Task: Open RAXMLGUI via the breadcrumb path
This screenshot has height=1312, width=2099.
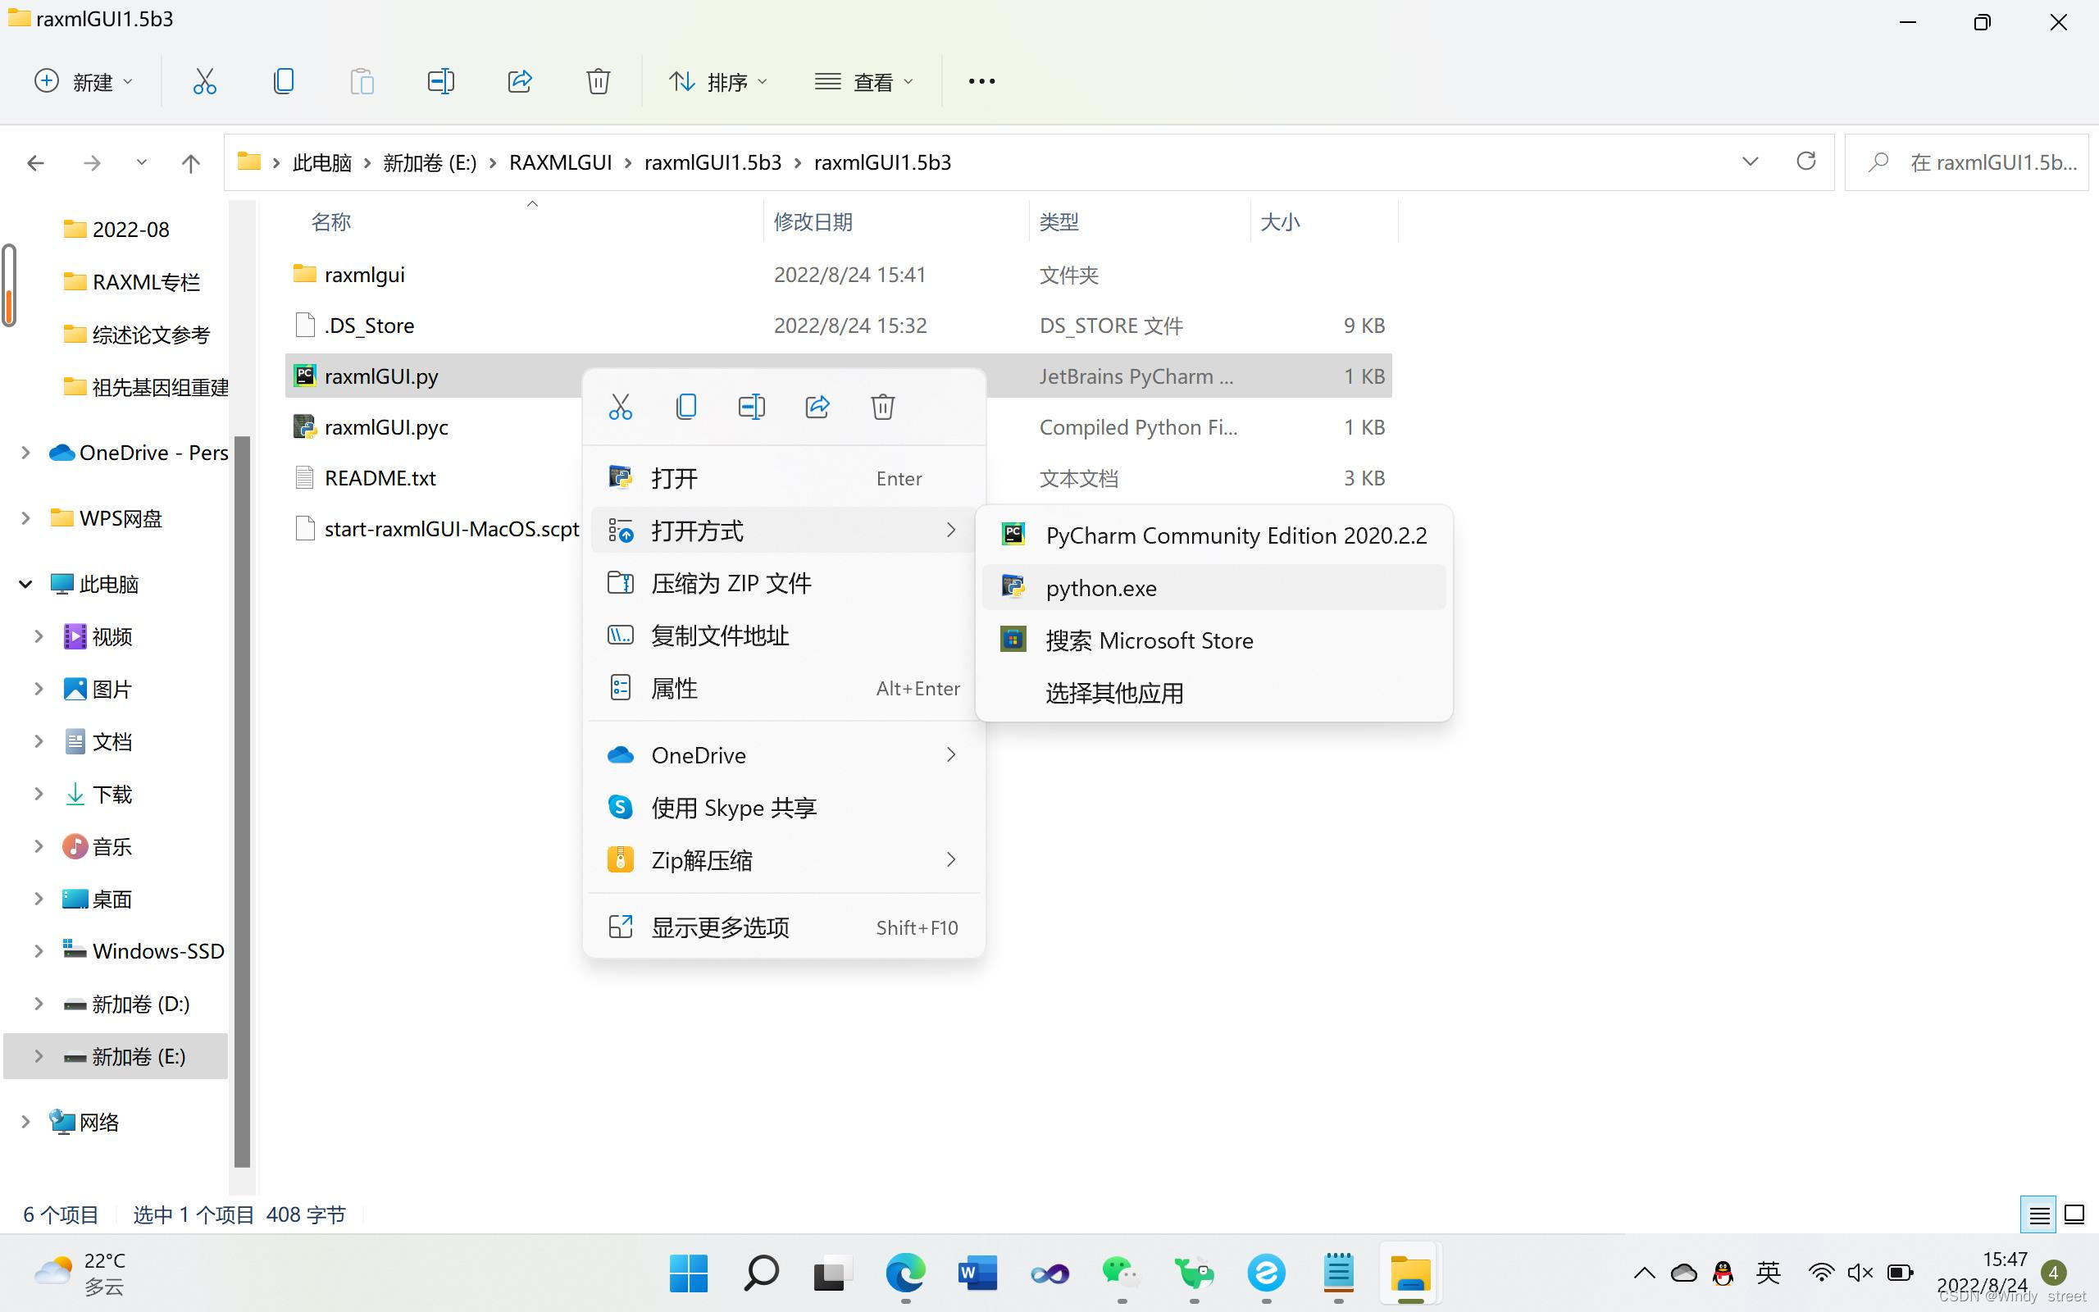Action: click(x=559, y=162)
